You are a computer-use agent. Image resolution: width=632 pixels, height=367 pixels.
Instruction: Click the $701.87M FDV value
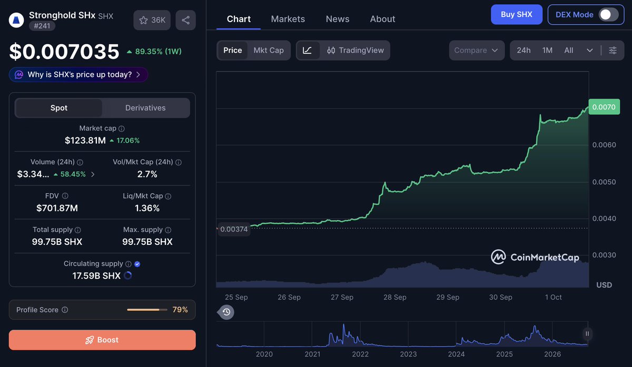(x=57, y=208)
